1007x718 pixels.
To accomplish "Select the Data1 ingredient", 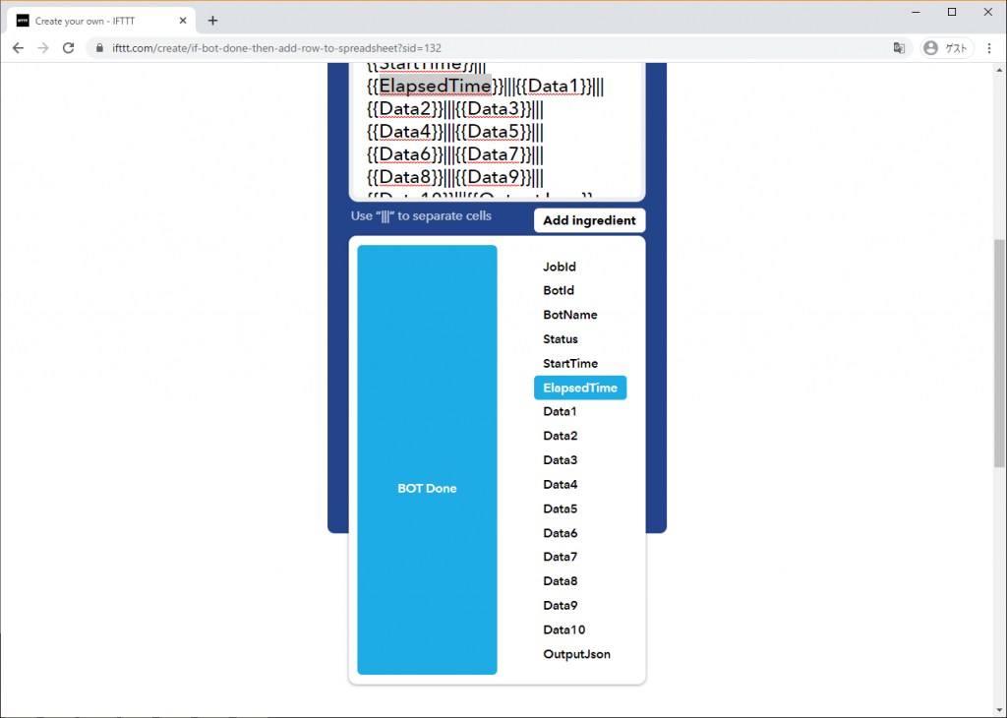I will click(560, 412).
